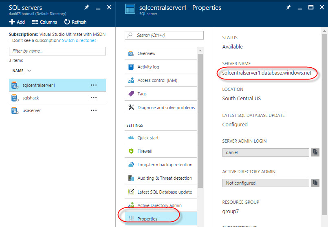Click the sqlshack server icon
This screenshot has width=328, height=227.
[15, 98]
